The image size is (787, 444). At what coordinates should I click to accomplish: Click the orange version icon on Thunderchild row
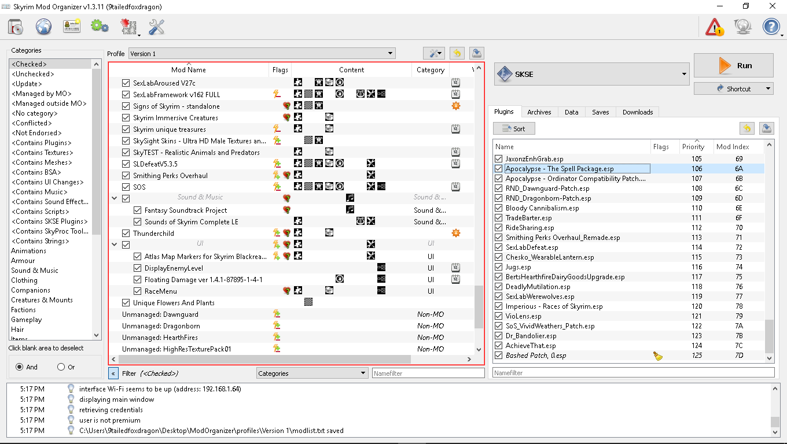pyautogui.click(x=456, y=233)
